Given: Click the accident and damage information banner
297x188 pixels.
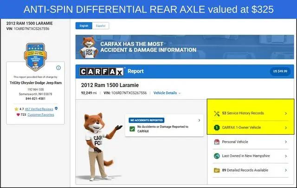Looking at the screenshot, I should pos(185,47).
